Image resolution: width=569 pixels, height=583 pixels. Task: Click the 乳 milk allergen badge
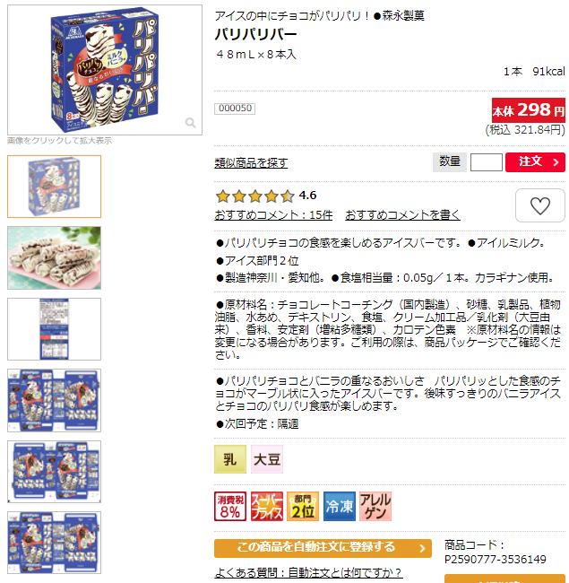coord(230,459)
